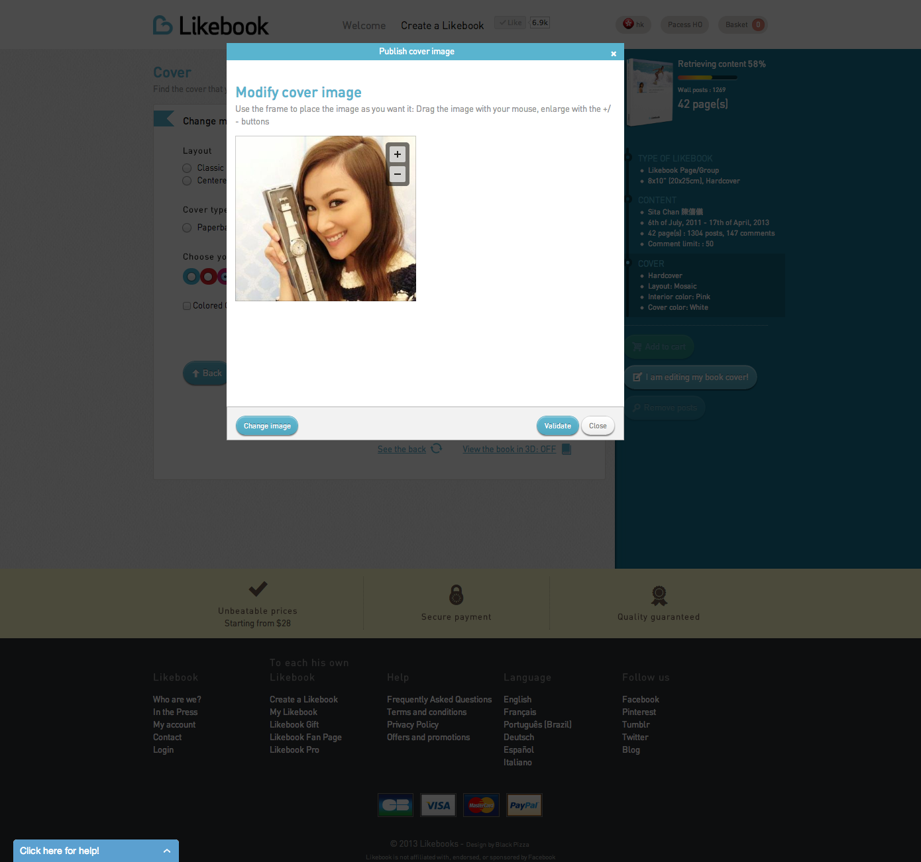Click the Facebook Like button
This screenshot has height=862, width=921.
(510, 23)
